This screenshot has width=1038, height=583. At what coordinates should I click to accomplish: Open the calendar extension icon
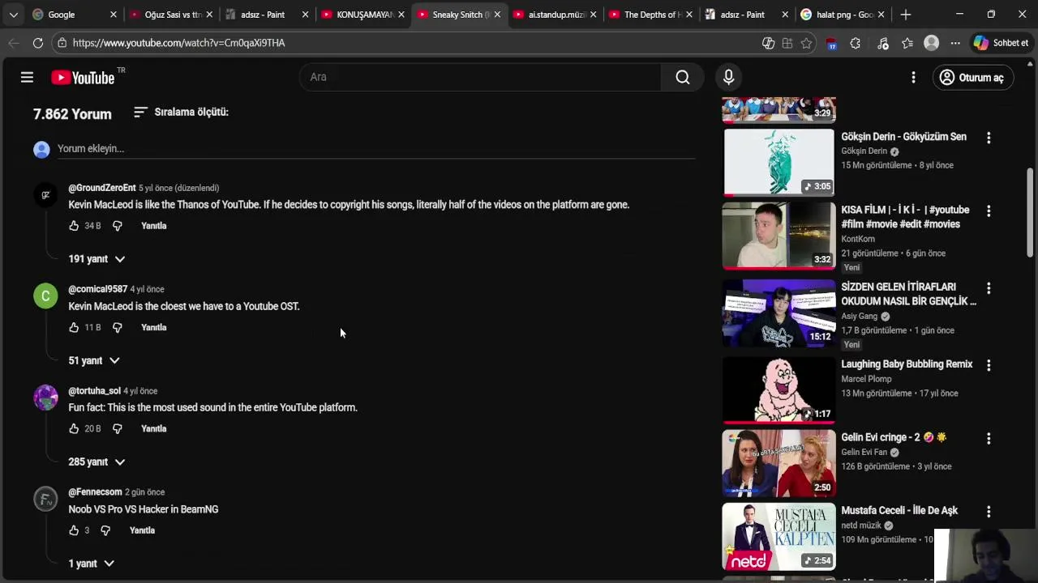(831, 44)
